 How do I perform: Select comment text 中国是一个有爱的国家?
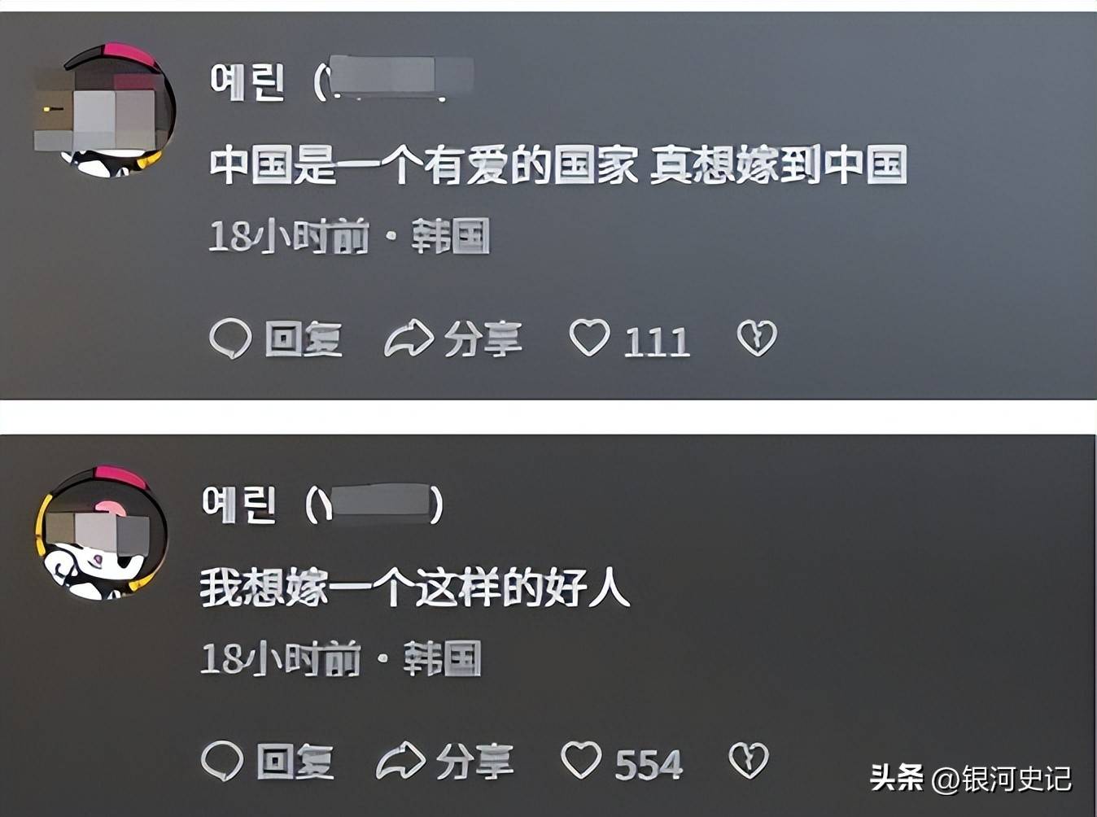(423, 165)
